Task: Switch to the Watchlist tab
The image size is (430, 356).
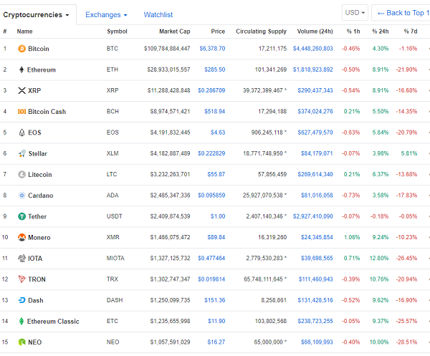Action: pyautogui.click(x=158, y=14)
